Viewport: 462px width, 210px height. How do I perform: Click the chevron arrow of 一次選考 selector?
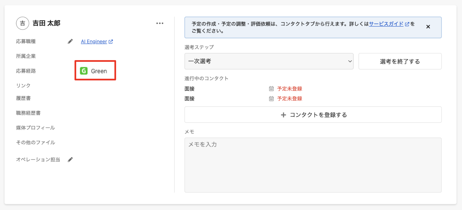350,61
